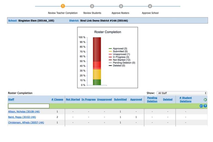
Task: Sort by In Progress column header
Action: click(88, 99)
